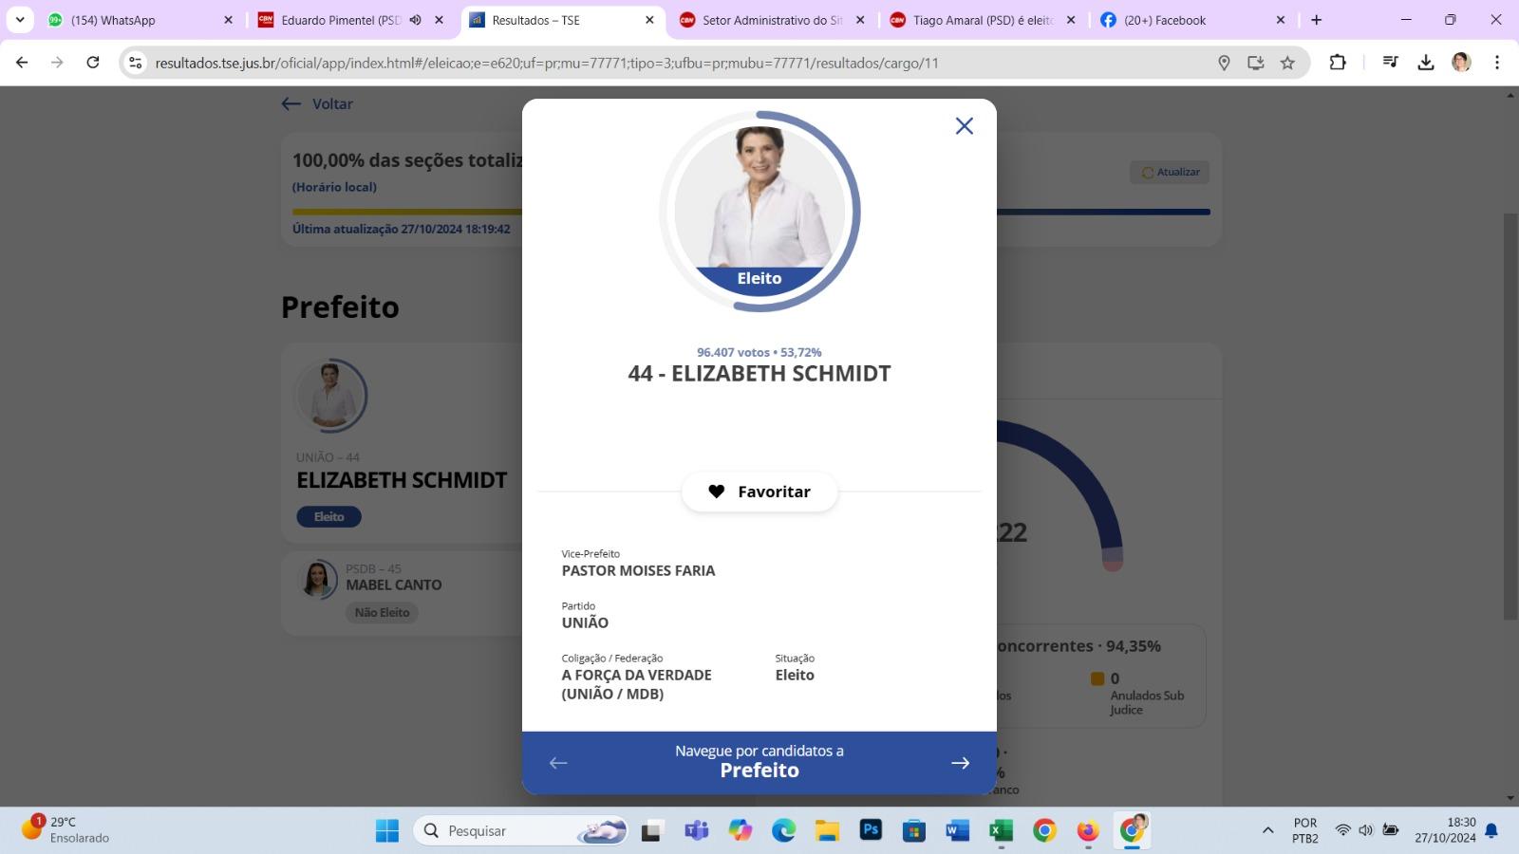Open Word from the taskbar

point(956,830)
